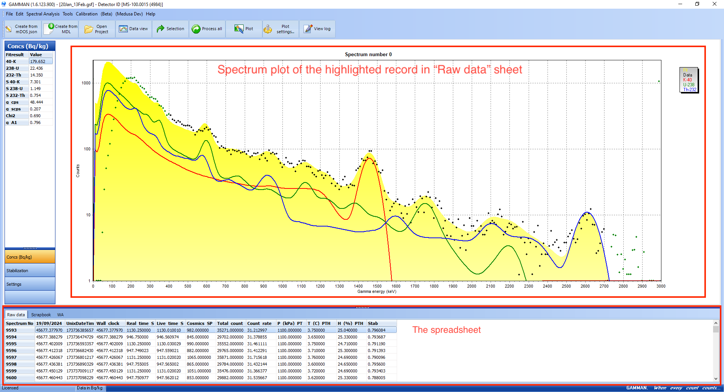Click the plot legend box

click(689, 80)
